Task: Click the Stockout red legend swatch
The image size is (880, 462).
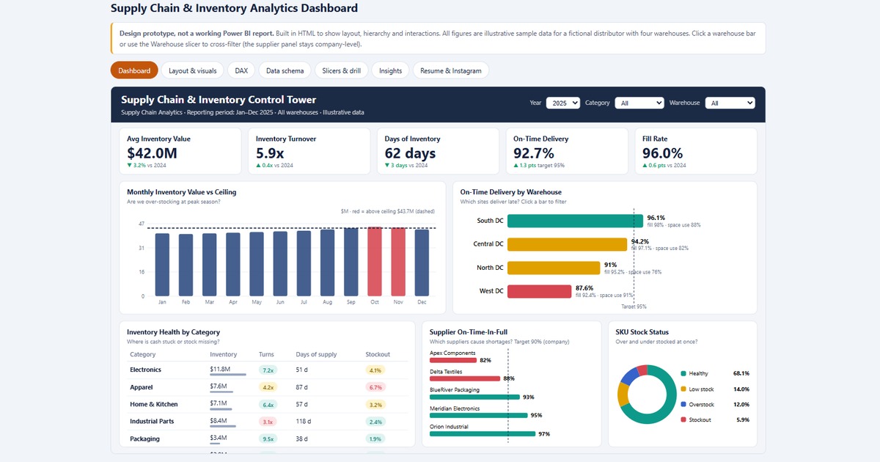Action: (x=683, y=419)
